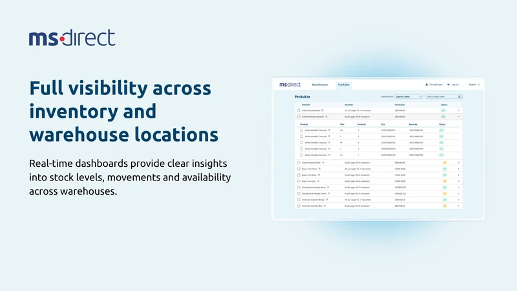The image size is (517, 291).
Task: Select the Produkte tab
Action: coord(344,85)
